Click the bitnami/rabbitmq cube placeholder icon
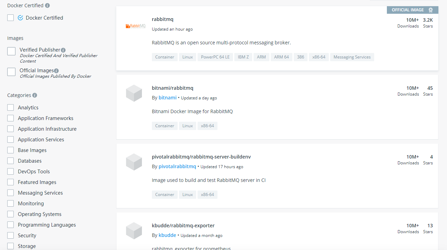Screen dimensions: 447x250 (x=134, y=93)
